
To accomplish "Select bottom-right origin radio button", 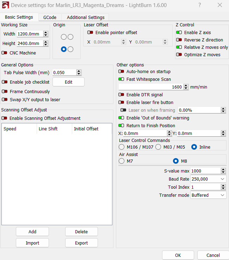I will pyautogui.click(x=70, y=49).
